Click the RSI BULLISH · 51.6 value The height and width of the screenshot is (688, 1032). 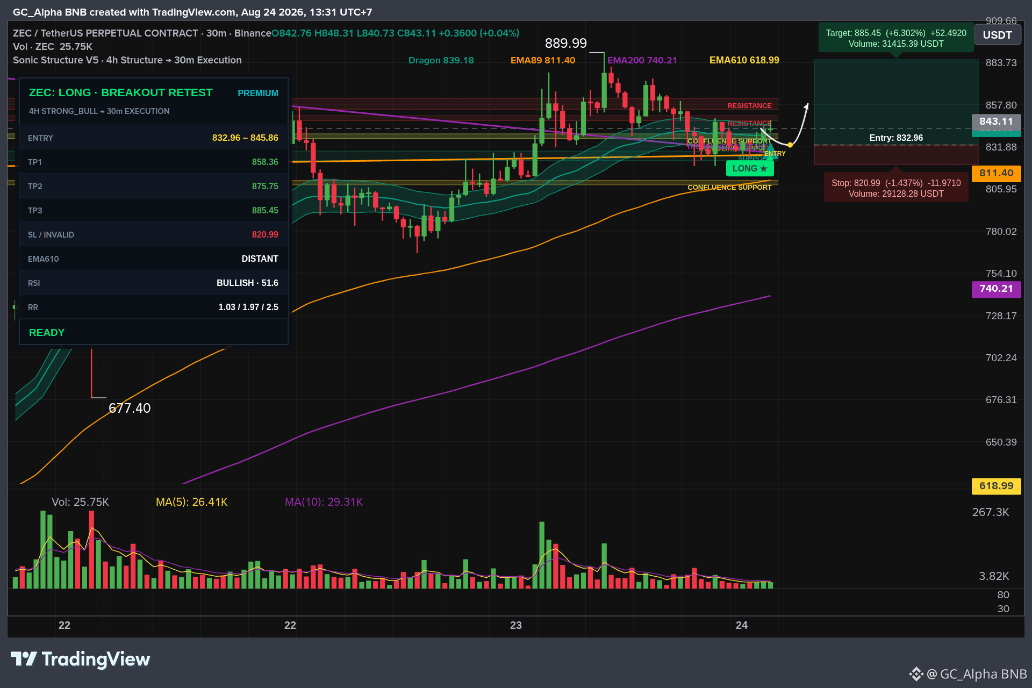[247, 283]
